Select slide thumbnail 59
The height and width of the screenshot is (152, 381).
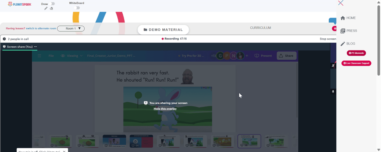[276, 141]
